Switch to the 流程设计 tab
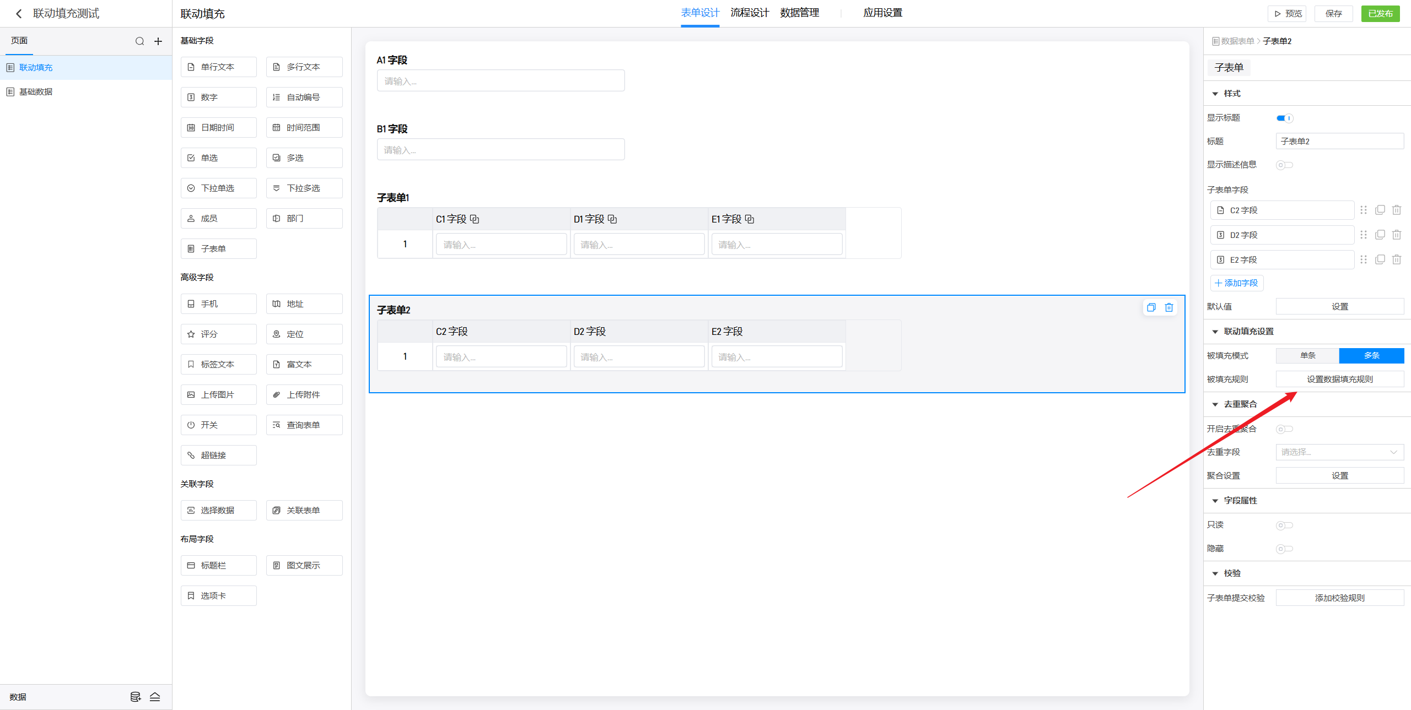Image resolution: width=1411 pixels, height=710 pixels. (750, 13)
